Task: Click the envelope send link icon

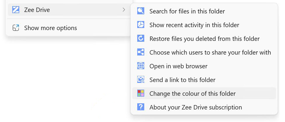Action: coord(141,80)
